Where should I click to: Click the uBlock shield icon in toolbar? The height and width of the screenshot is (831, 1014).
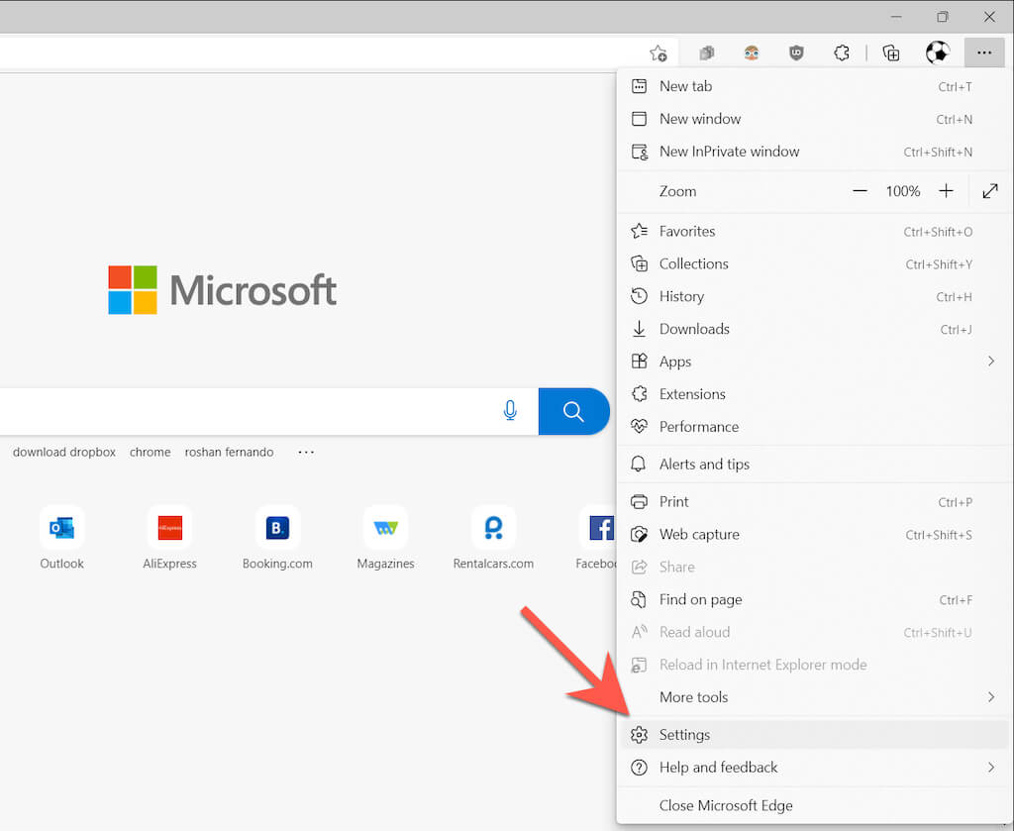796,53
